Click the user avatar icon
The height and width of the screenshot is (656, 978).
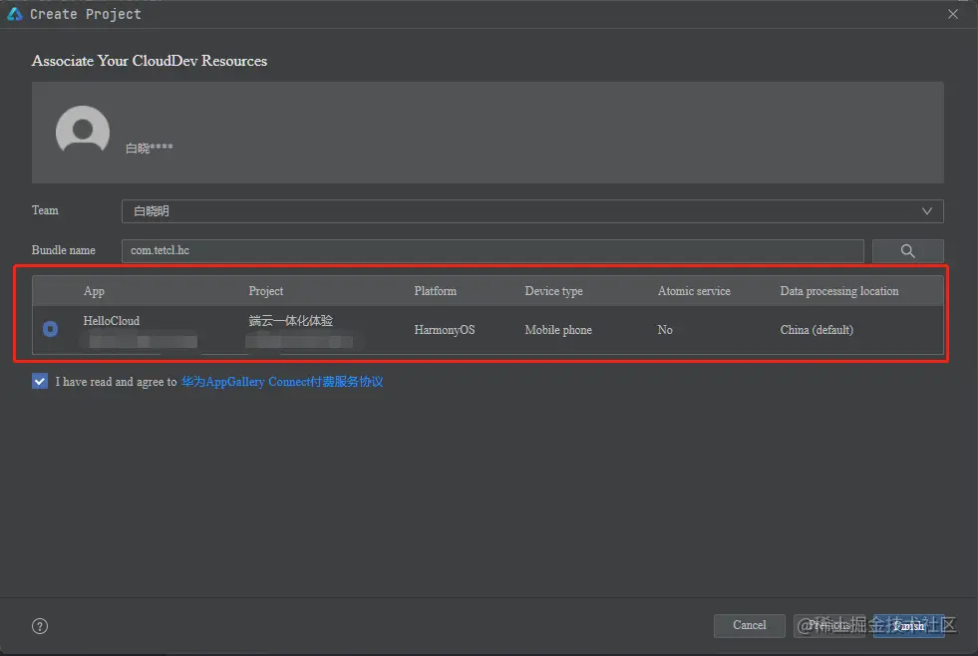tap(83, 131)
